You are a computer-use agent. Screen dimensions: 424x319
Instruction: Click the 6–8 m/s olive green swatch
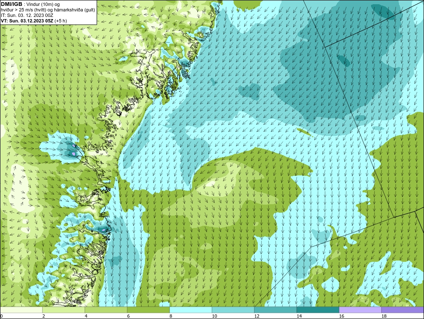(x=148, y=310)
